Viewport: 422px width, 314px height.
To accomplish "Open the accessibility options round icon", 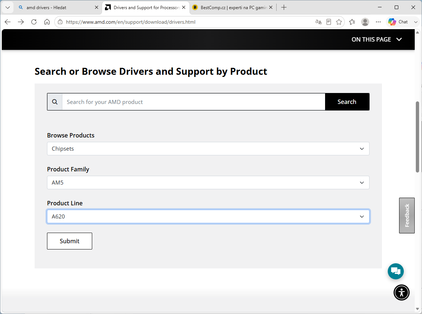I will tap(402, 292).
